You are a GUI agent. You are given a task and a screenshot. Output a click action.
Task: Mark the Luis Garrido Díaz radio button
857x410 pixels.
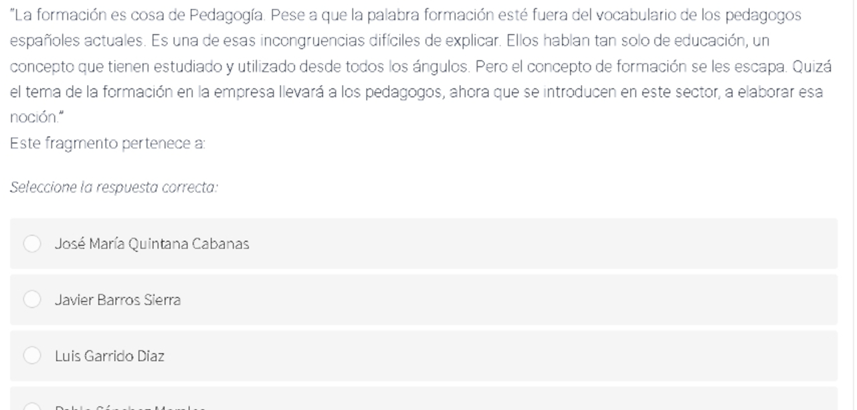point(32,356)
